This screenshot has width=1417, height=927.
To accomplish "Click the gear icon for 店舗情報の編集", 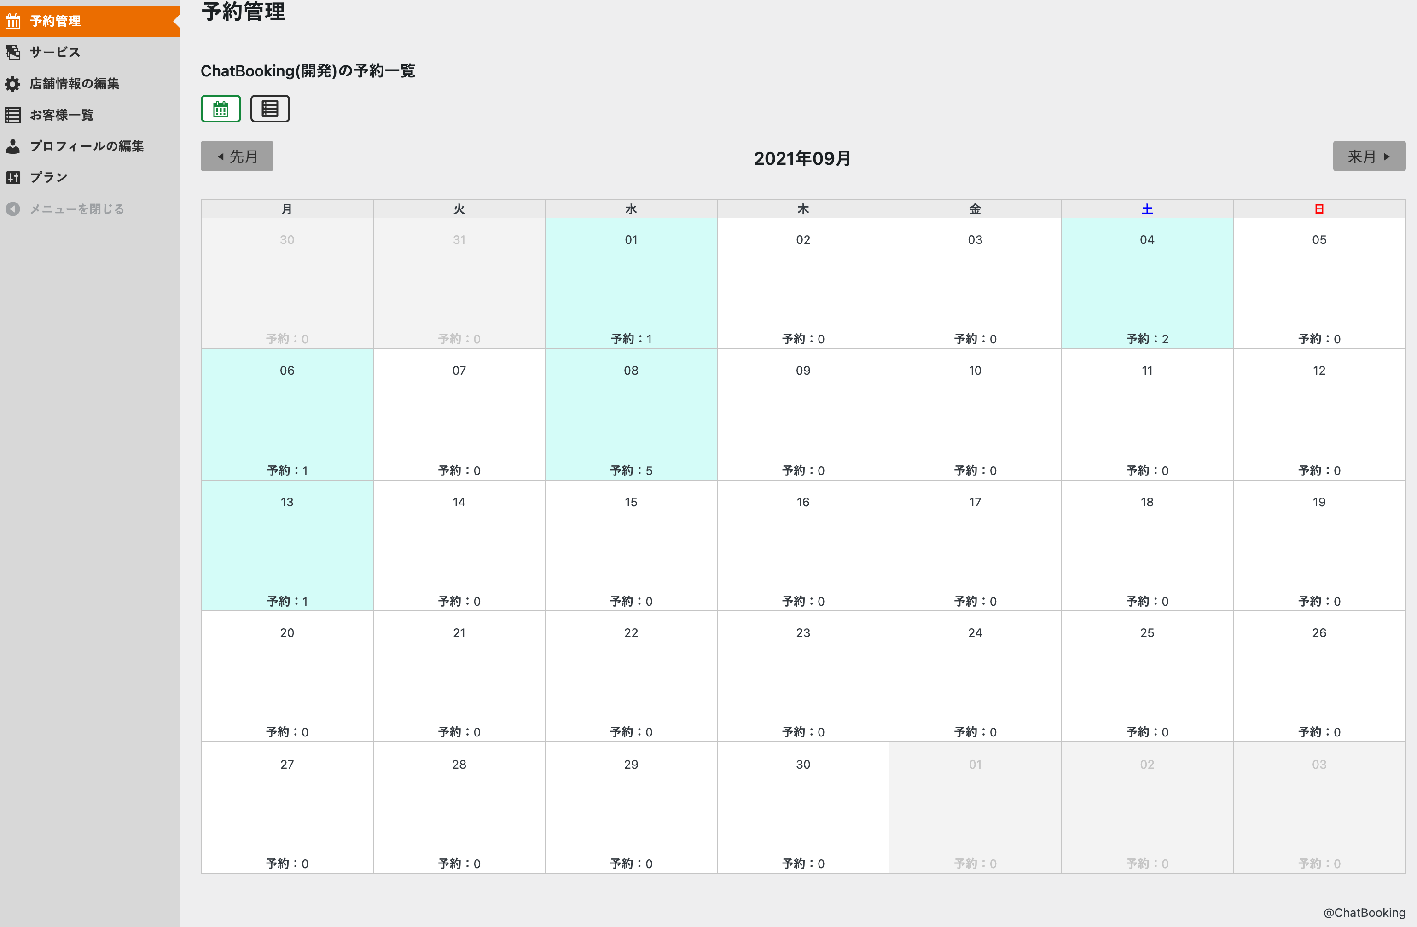I will coord(13,84).
